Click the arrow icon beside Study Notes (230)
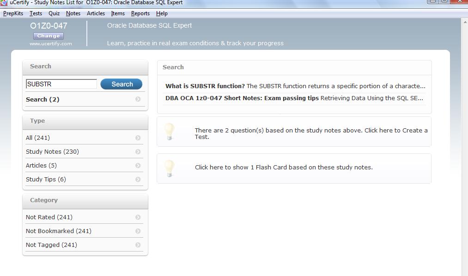Viewport: 468px width, 276px height. [x=138, y=152]
